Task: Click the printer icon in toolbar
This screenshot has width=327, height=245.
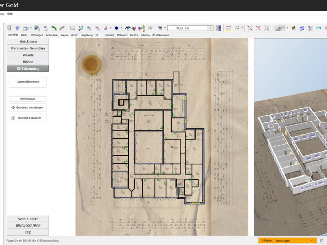Action: pos(25,28)
